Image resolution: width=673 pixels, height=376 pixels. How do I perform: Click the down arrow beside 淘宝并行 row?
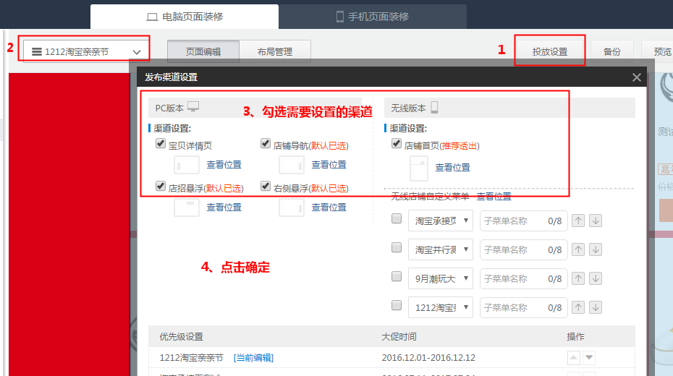[596, 249]
